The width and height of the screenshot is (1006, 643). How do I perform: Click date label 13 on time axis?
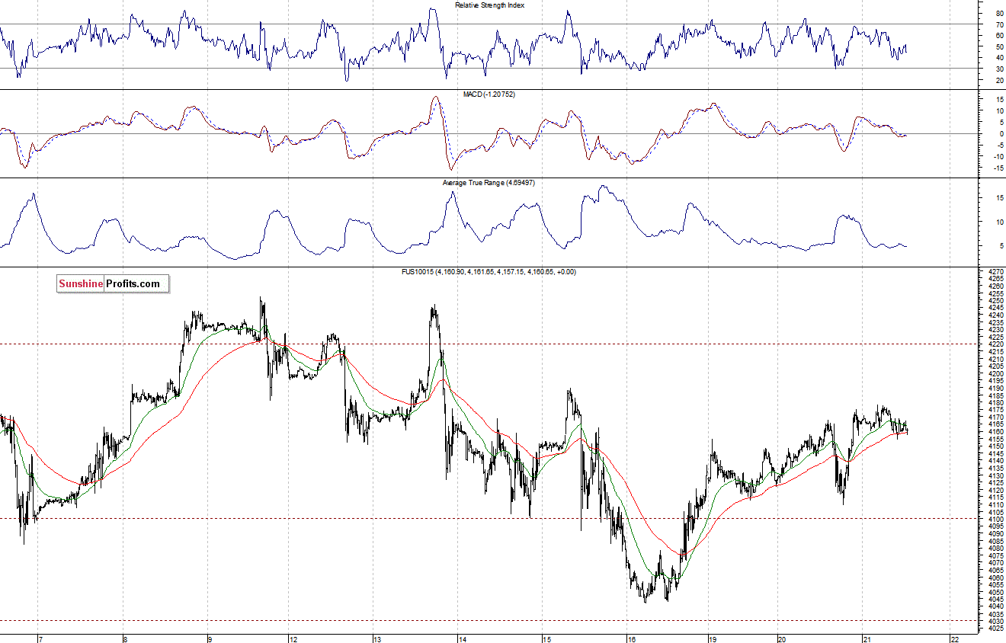(376, 638)
